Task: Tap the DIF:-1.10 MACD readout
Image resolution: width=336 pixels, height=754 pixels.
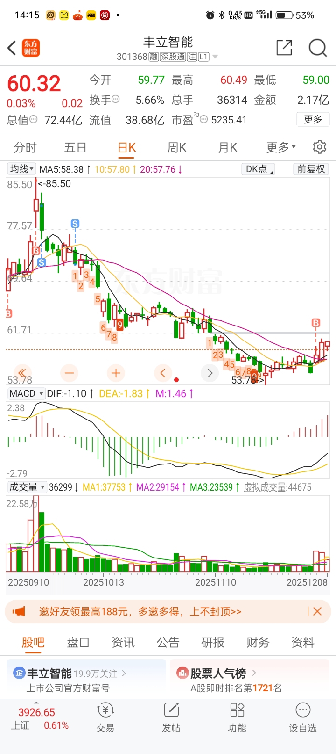Action: [70, 393]
